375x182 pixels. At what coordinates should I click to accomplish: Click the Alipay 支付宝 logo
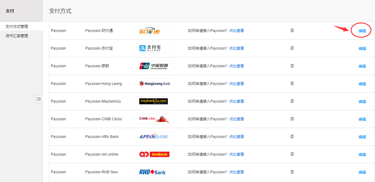coord(155,48)
